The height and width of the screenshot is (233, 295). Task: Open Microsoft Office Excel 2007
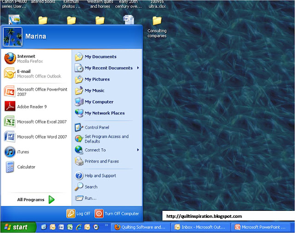tap(36, 122)
